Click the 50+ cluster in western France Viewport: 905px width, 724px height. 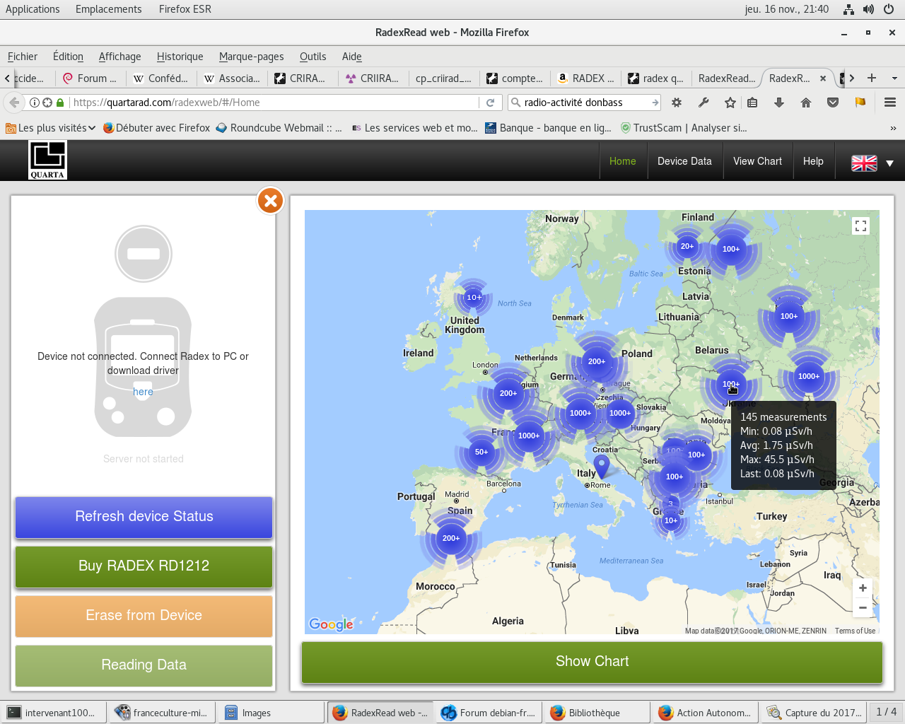point(481,452)
